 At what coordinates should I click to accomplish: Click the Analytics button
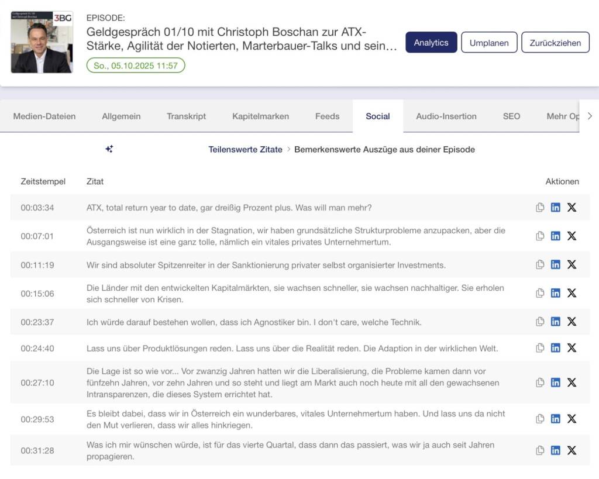tap(431, 43)
